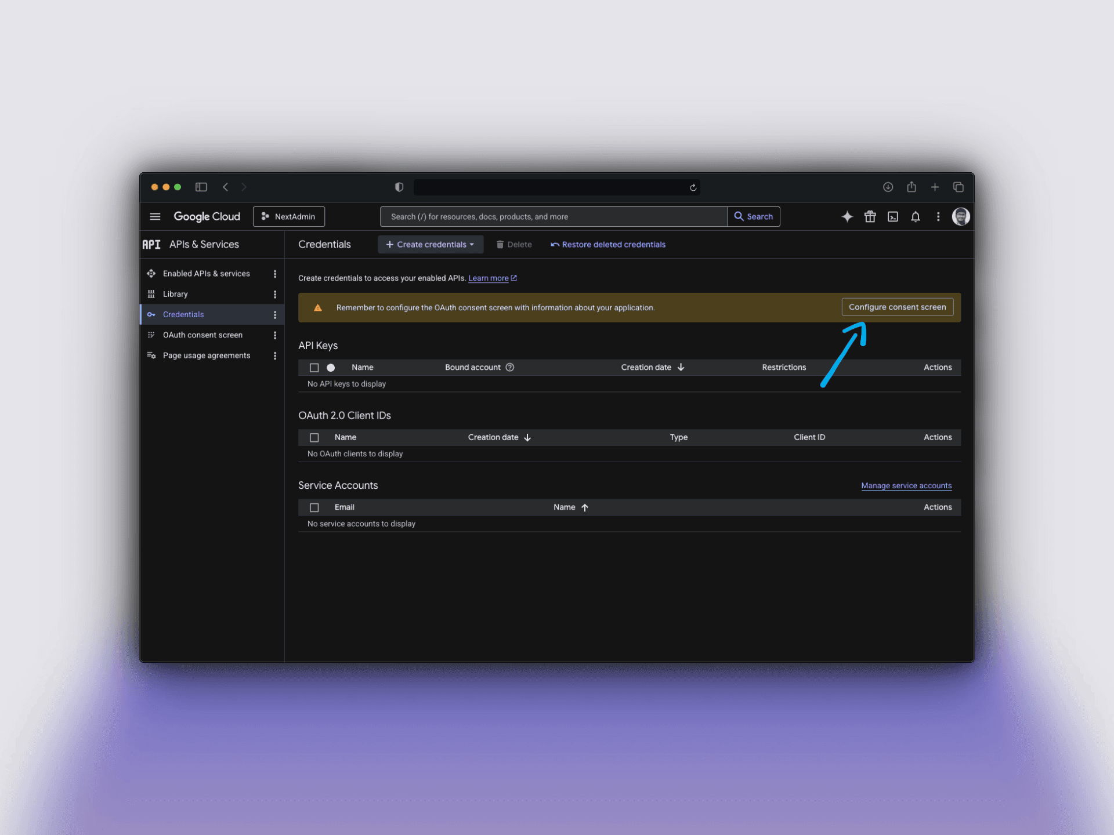This screenshot has width=1114, height=835.
Task: Expand the Create credentials dropdown
Action: pos(431,244)
